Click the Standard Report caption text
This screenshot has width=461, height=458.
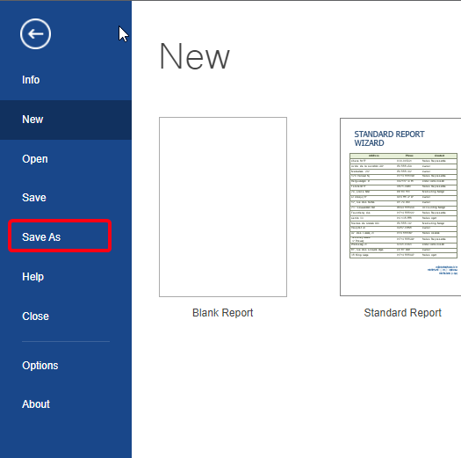(402, 313)
